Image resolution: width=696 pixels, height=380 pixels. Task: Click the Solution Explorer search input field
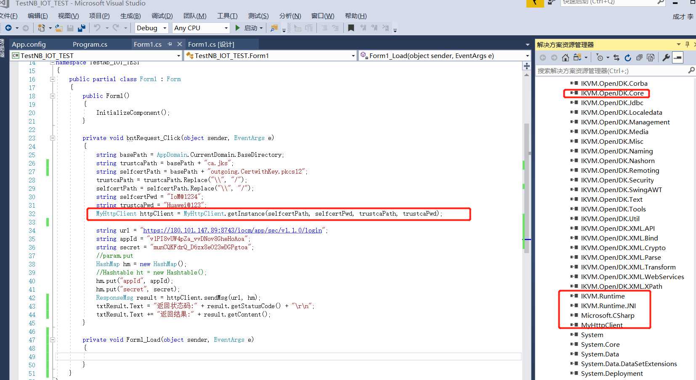(611, 71)
